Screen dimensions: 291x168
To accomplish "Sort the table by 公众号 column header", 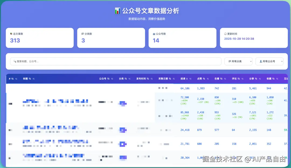I will tap(106, 79).
